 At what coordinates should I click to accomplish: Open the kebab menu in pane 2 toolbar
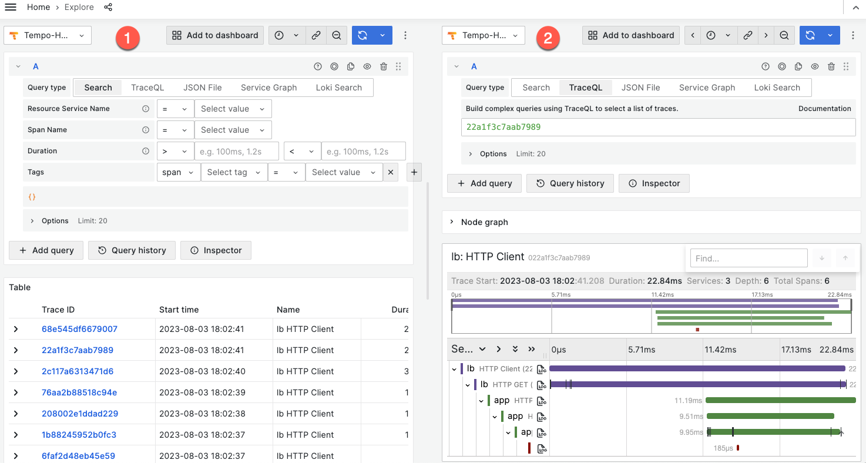tap(853, 35)
